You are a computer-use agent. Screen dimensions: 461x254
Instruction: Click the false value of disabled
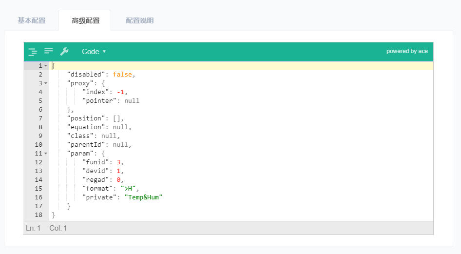122,75
